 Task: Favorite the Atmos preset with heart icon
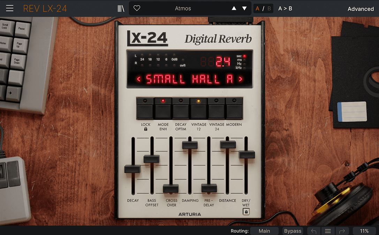pos(137,8)
